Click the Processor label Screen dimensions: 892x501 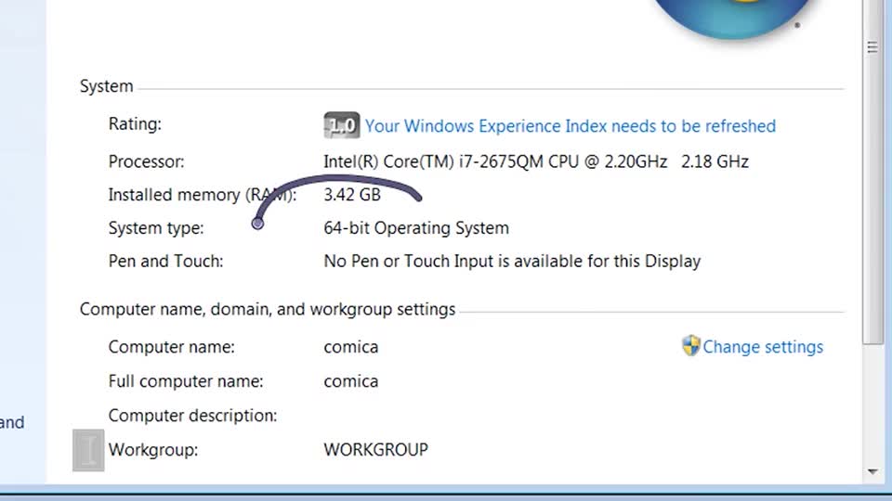pos(146,161)
